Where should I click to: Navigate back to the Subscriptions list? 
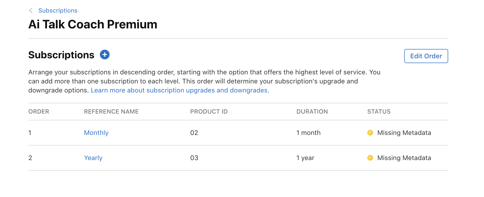click(x=58, y=11)
